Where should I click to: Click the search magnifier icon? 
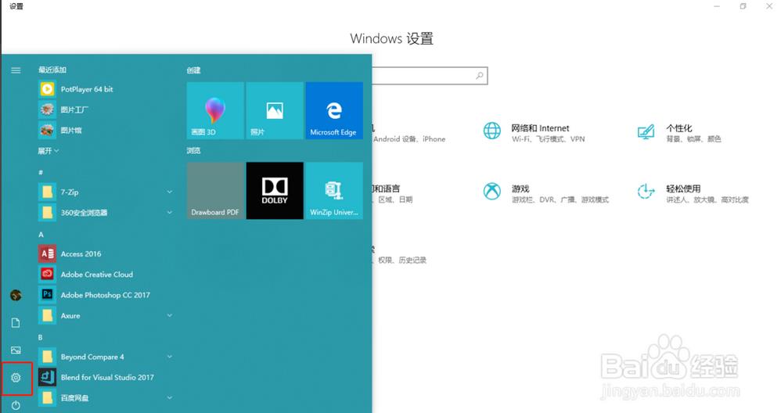(x=479, y=76)
